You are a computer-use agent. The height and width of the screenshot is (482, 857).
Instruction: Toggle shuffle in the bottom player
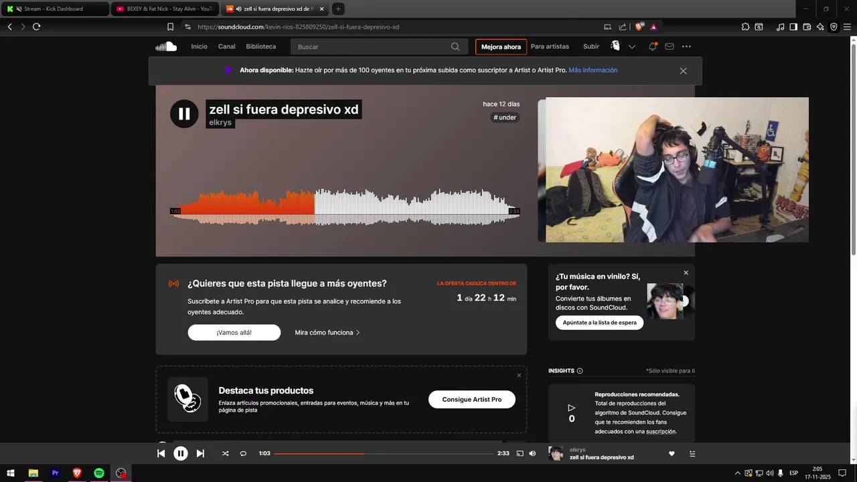click(225, 453)
